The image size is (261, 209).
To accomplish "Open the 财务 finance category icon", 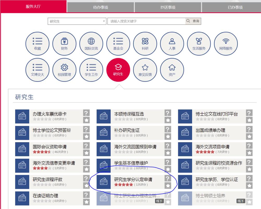I will click(64, 44).
